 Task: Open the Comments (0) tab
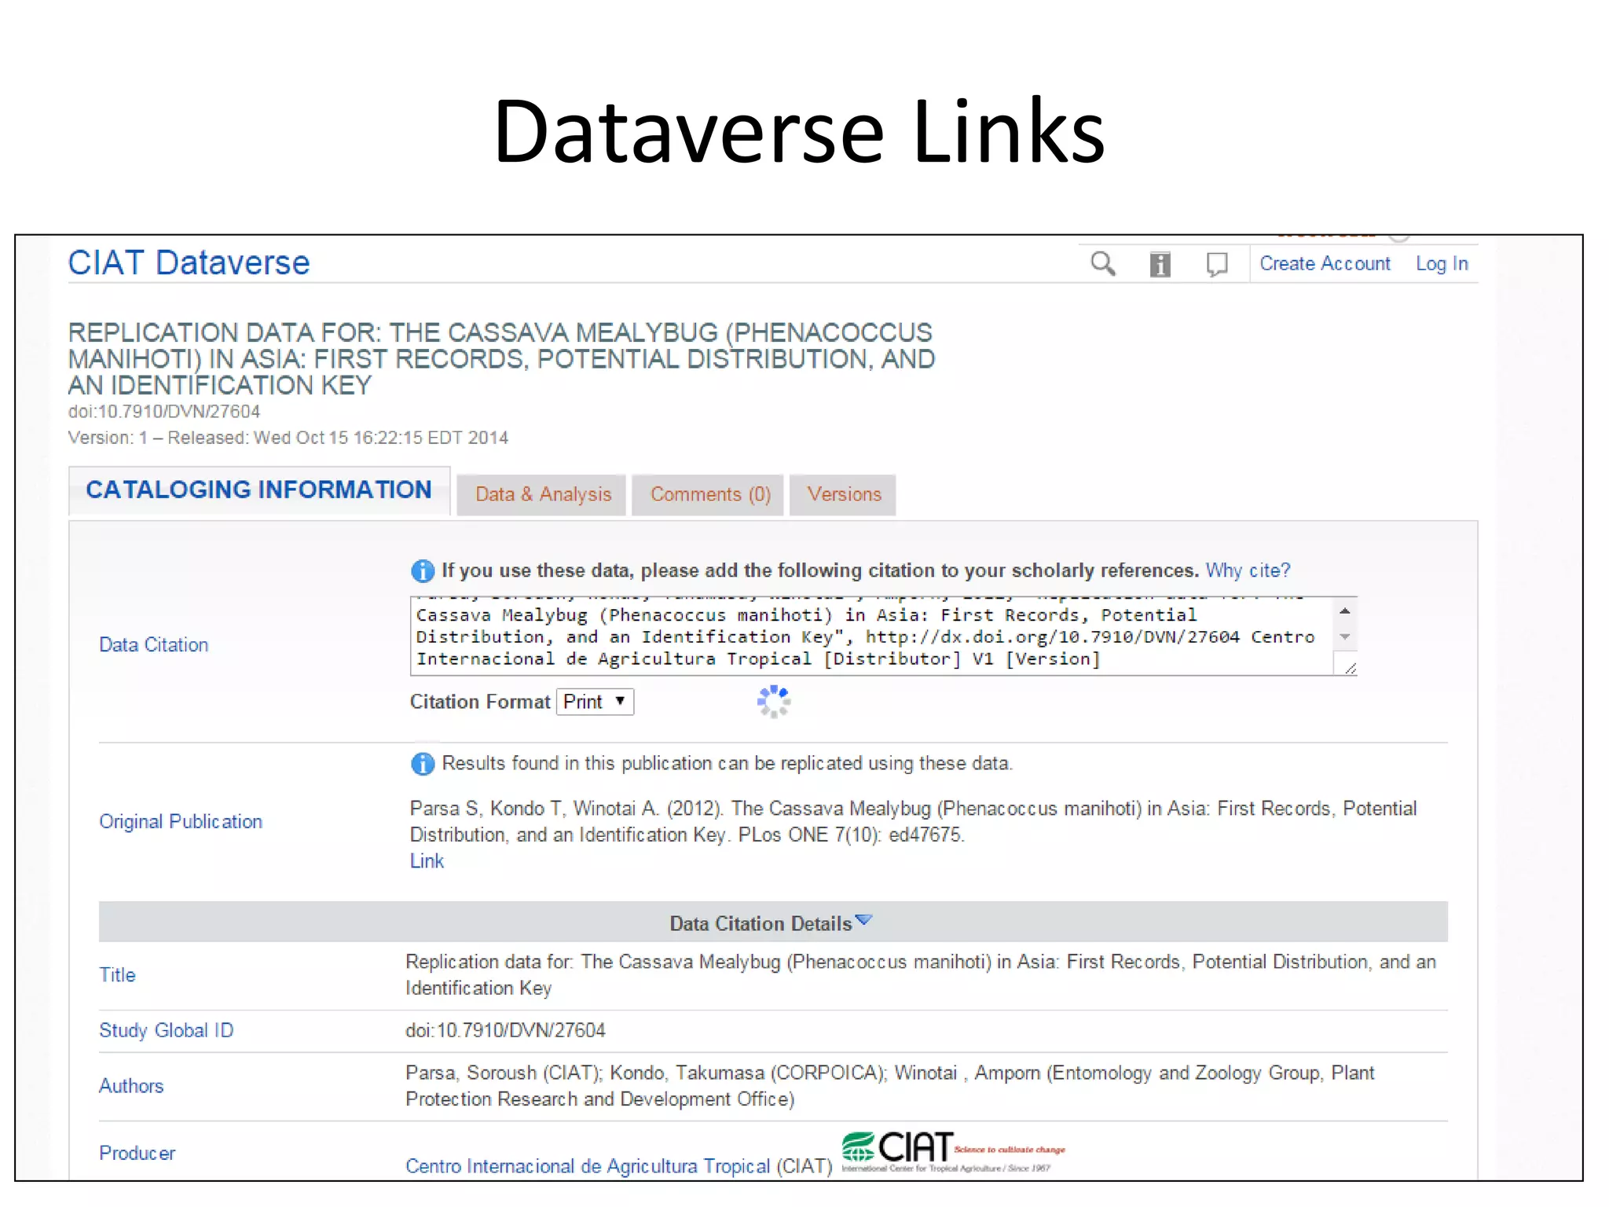point(709,494)
